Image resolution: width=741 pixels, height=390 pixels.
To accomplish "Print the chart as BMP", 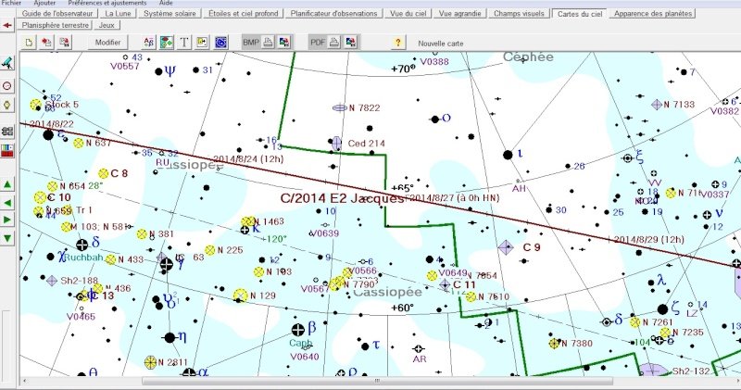I will (x=268, y=43).
